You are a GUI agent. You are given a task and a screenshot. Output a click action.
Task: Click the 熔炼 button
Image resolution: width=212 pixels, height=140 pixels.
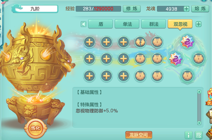(200, 9)
